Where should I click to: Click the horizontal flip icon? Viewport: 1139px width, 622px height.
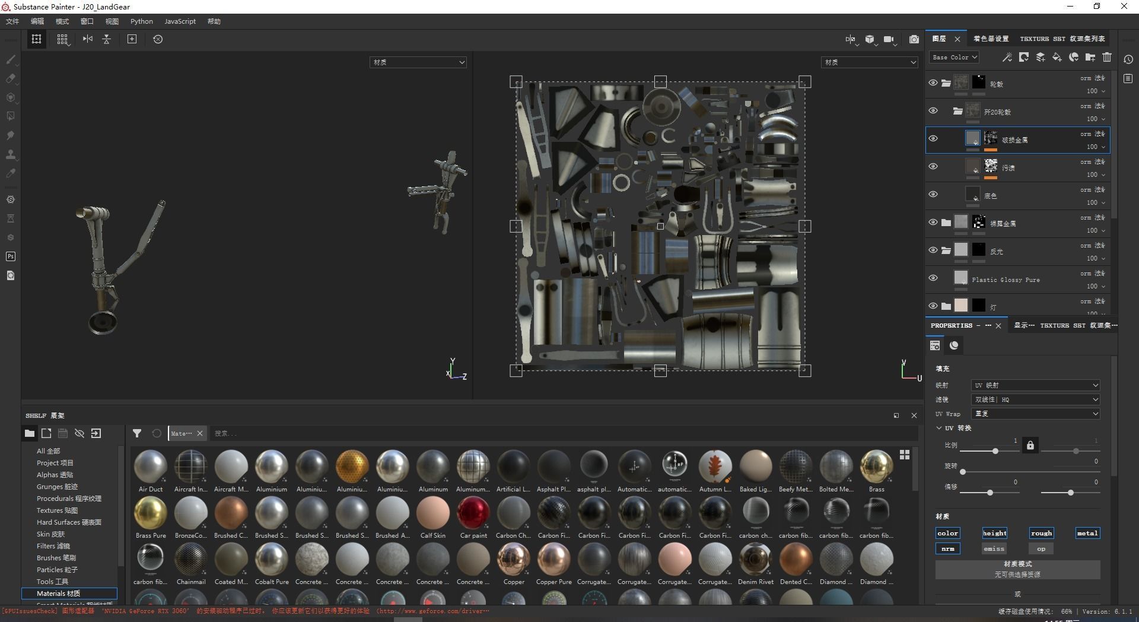coord(88,39)
